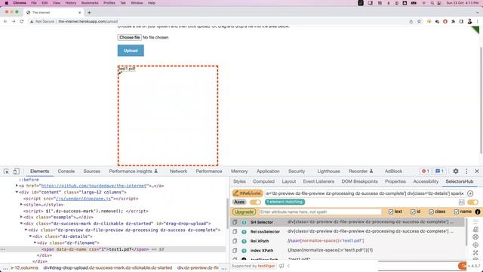483x272 pixels.
Task: Select the span test1.pdf element row
Action: click(x=112, y=249)
